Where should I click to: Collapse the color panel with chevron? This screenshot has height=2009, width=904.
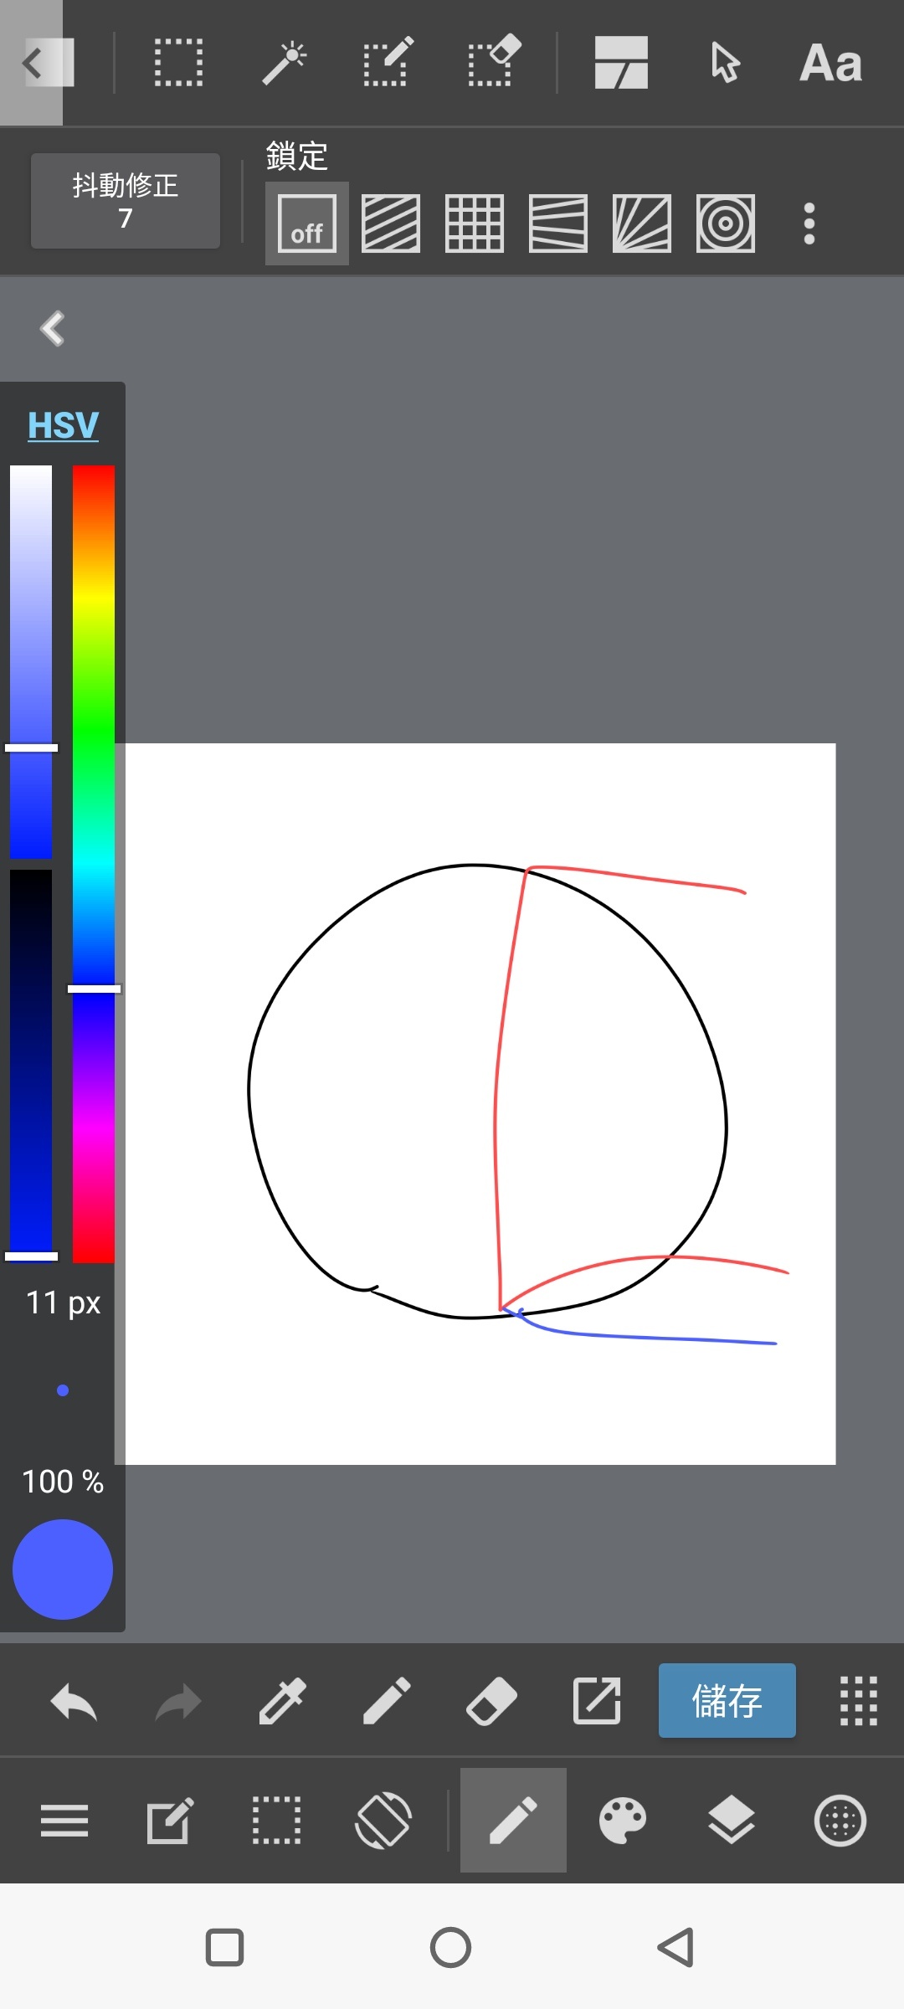53,328
